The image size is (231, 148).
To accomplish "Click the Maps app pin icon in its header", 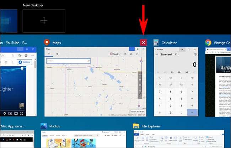I will click(47, 42).
